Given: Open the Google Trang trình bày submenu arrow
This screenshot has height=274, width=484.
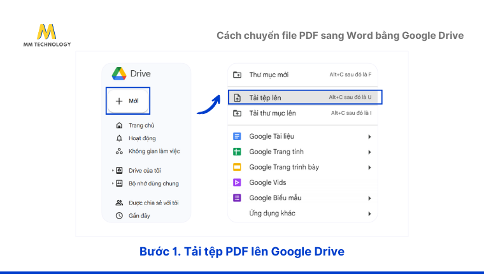Looking at the screenshot, I should pos(369,168).
